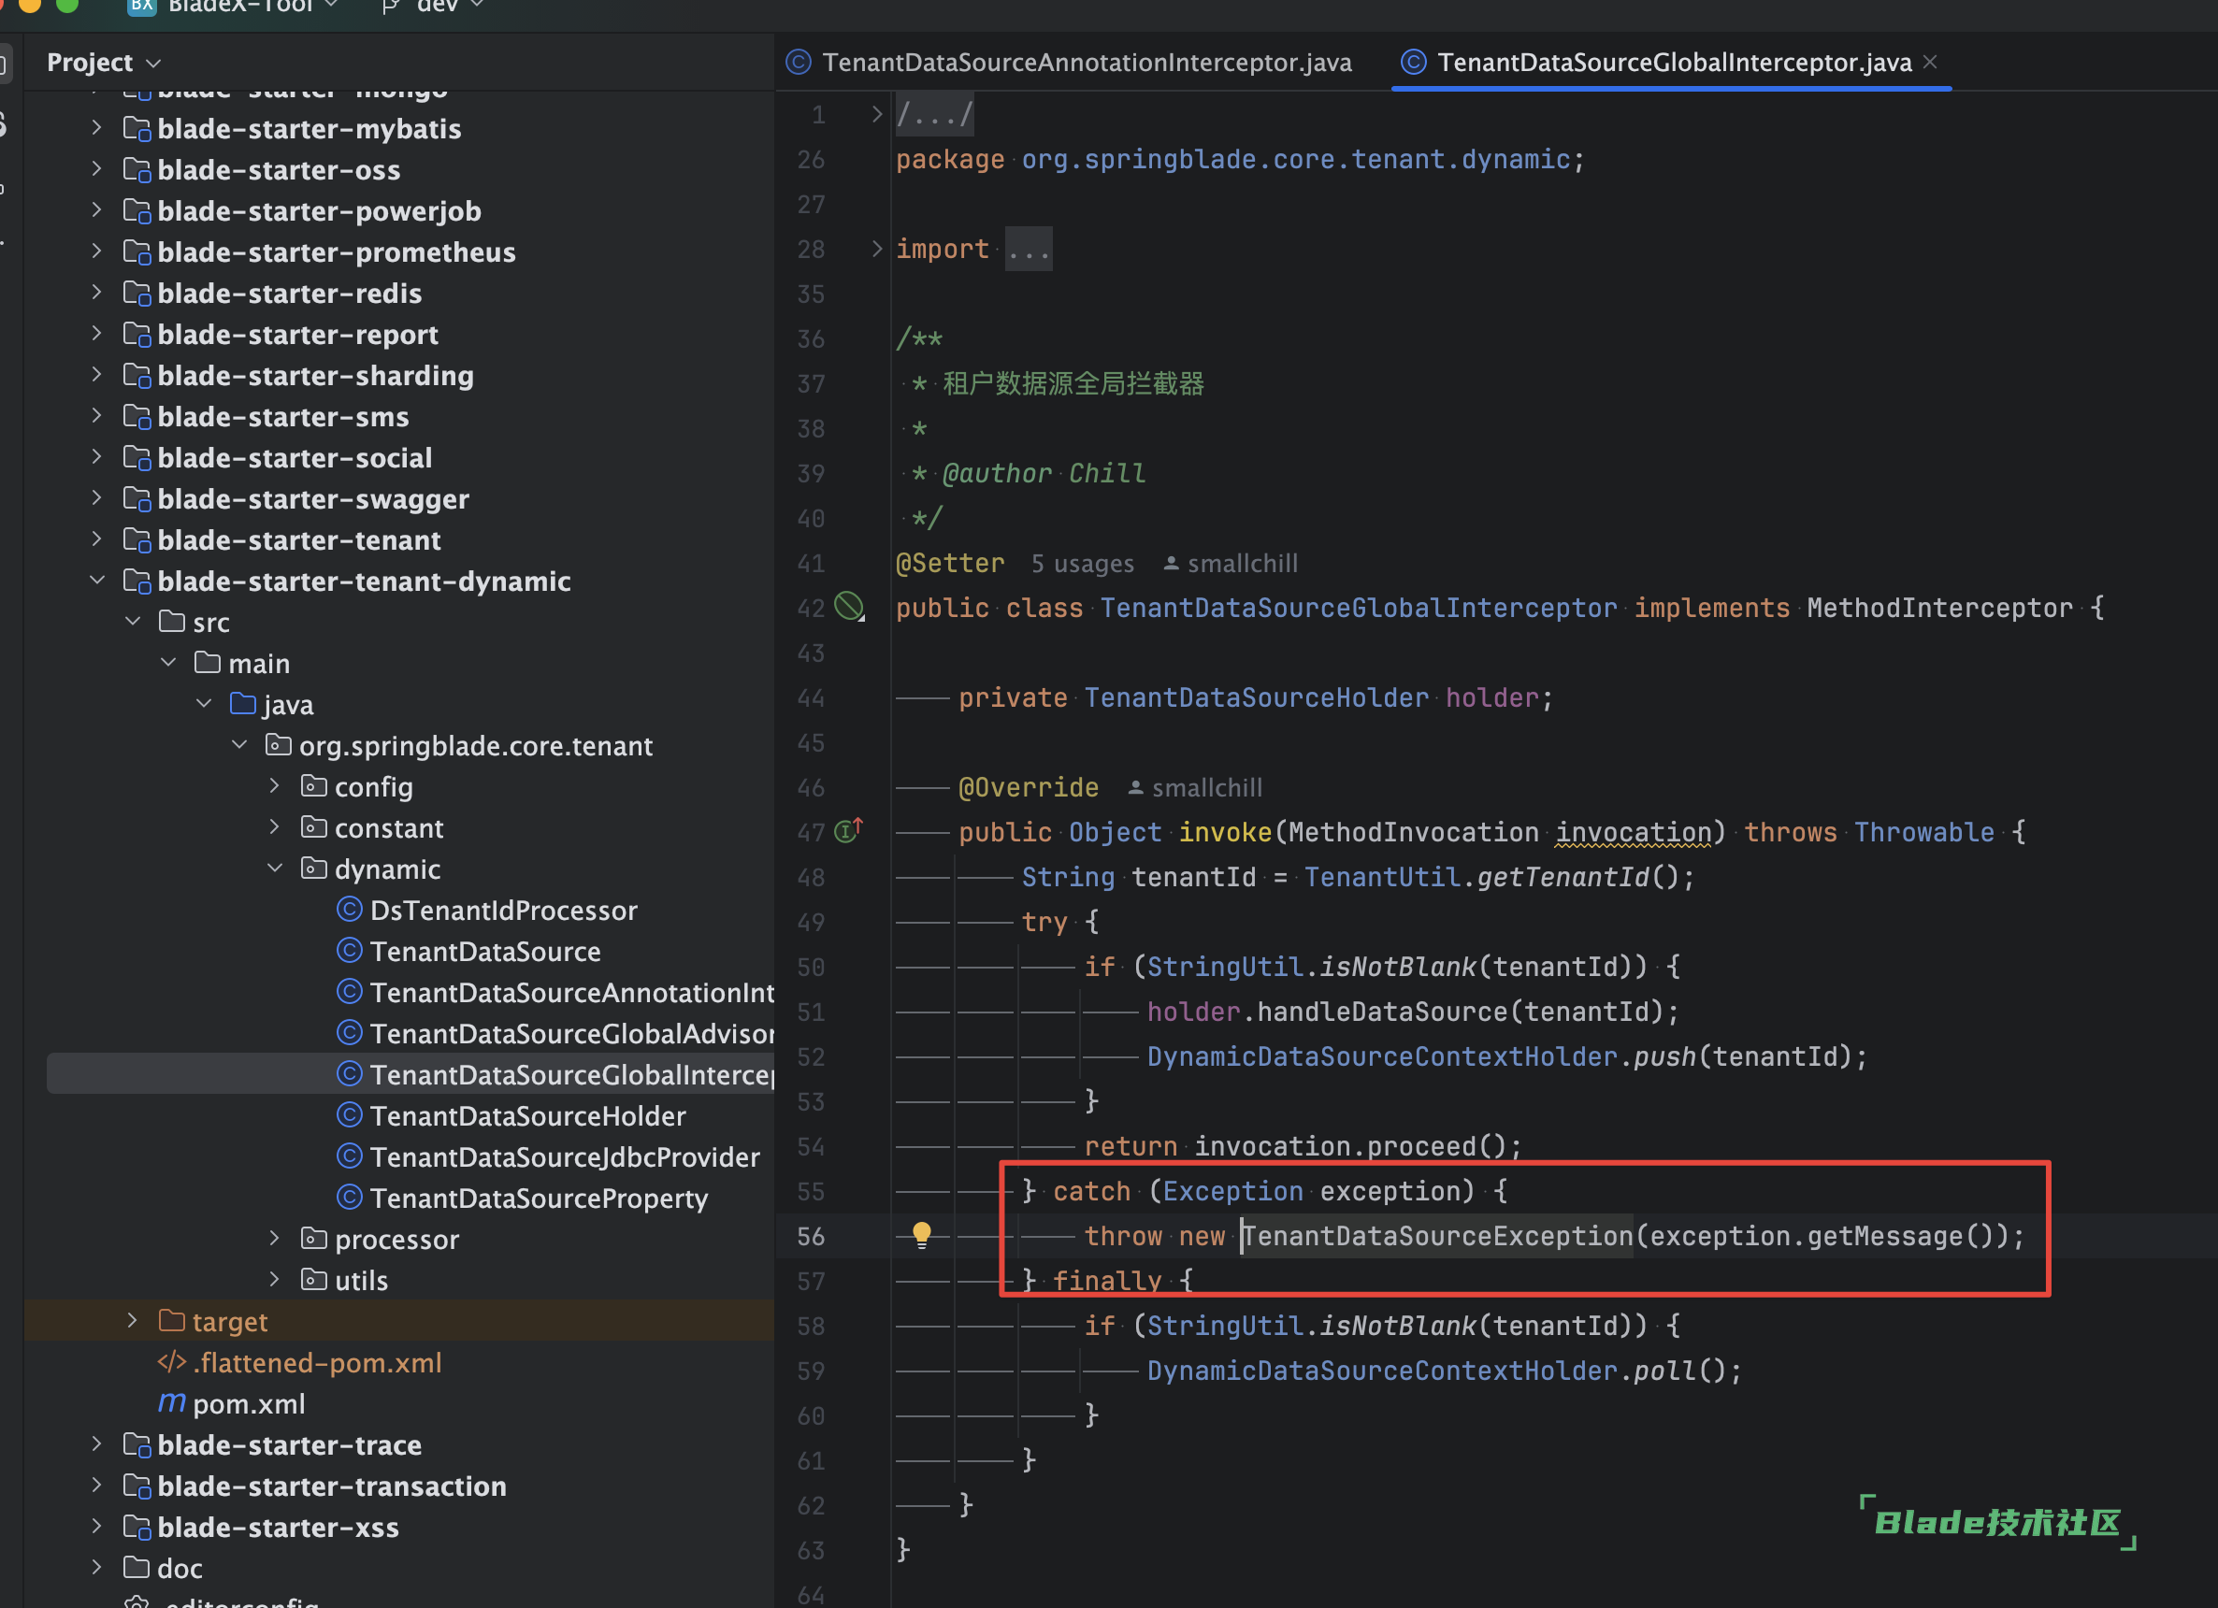Close the TenantDataSourceGlobalInterceptor.java tab
This screenshot has height=1608, width=2218.
1929,61
